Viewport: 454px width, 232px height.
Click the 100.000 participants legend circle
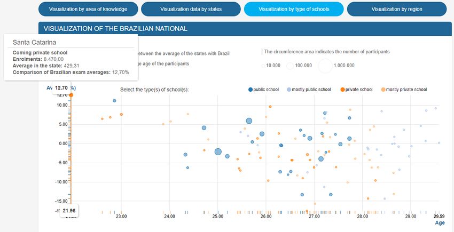pyautogui.click(x=290, y=66)
